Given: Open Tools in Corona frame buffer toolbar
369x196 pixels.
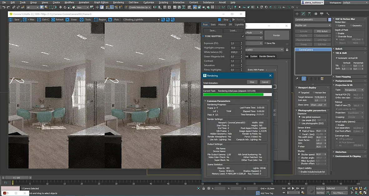Looking at the screenshot, I should click(85, 19).
